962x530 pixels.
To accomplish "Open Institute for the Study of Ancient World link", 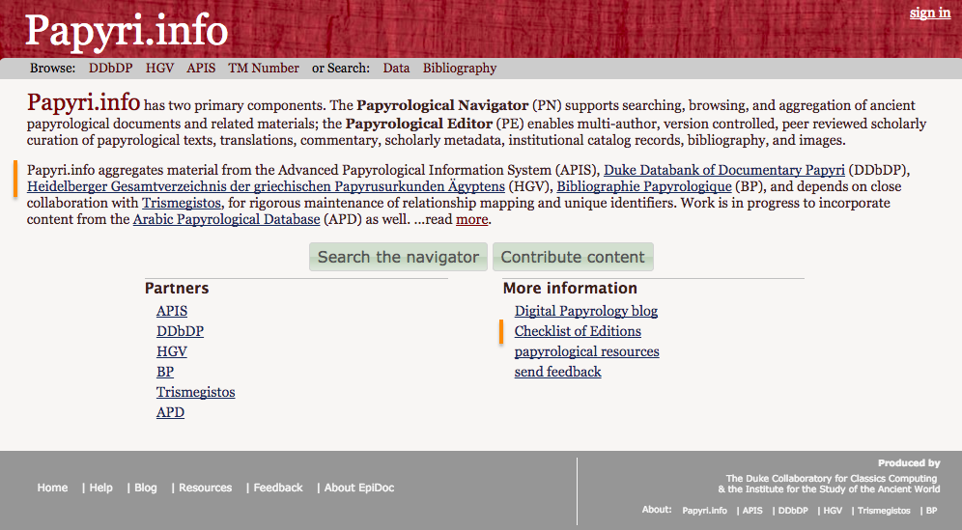I will [834, 488].
